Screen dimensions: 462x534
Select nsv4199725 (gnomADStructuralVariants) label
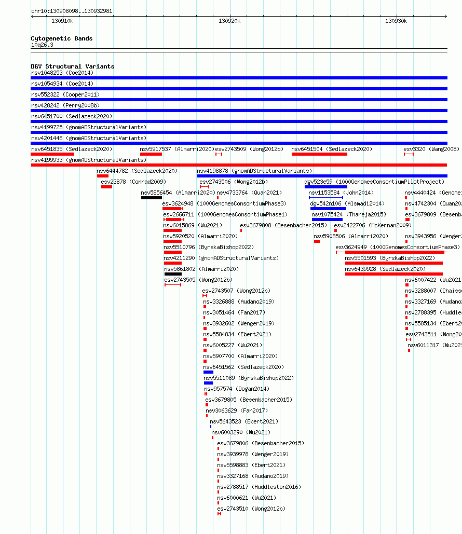(x=89, y=127)
